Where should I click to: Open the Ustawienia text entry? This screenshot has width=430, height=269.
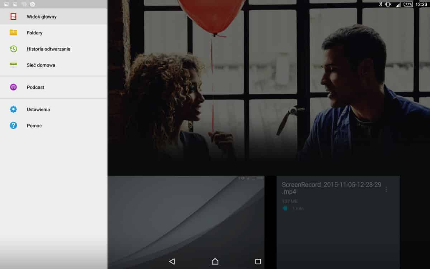[38, 109]
